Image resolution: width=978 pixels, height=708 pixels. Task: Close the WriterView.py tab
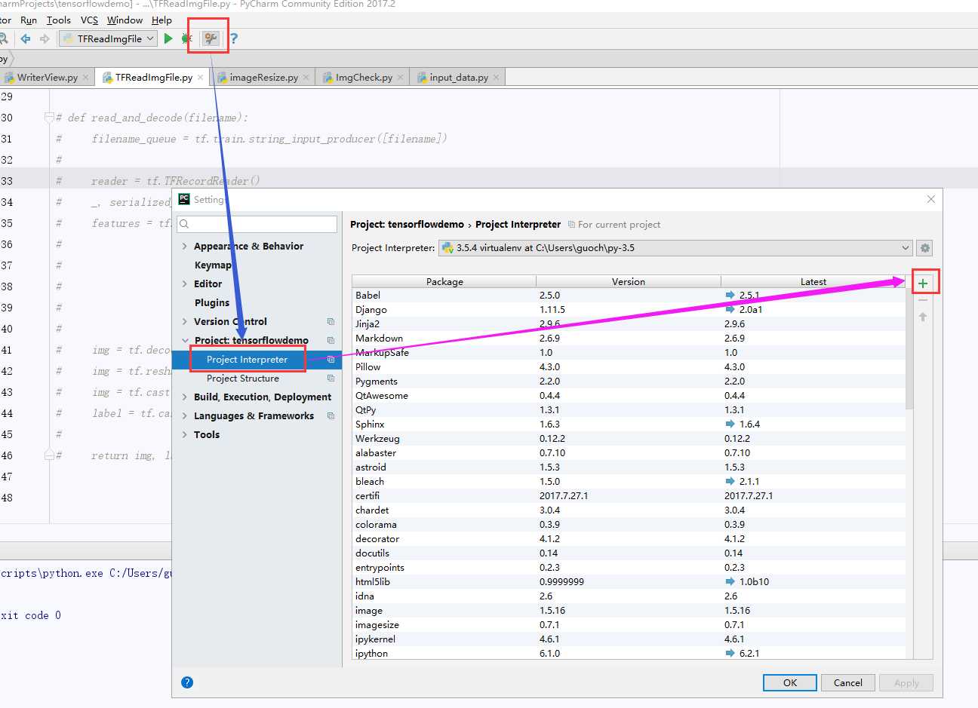(x=86, y=78)
